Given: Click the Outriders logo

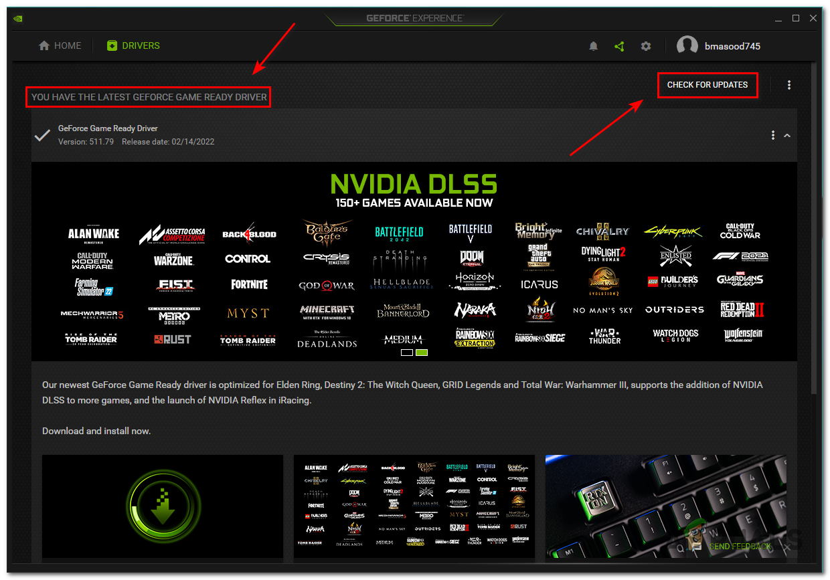Looking at the screenshot, I should (x=675, y=310).
